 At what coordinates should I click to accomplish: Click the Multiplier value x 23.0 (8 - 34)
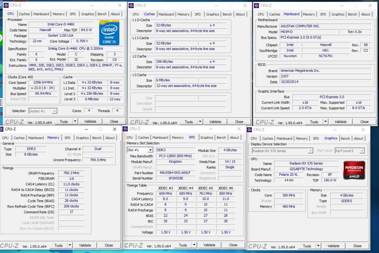43,88
